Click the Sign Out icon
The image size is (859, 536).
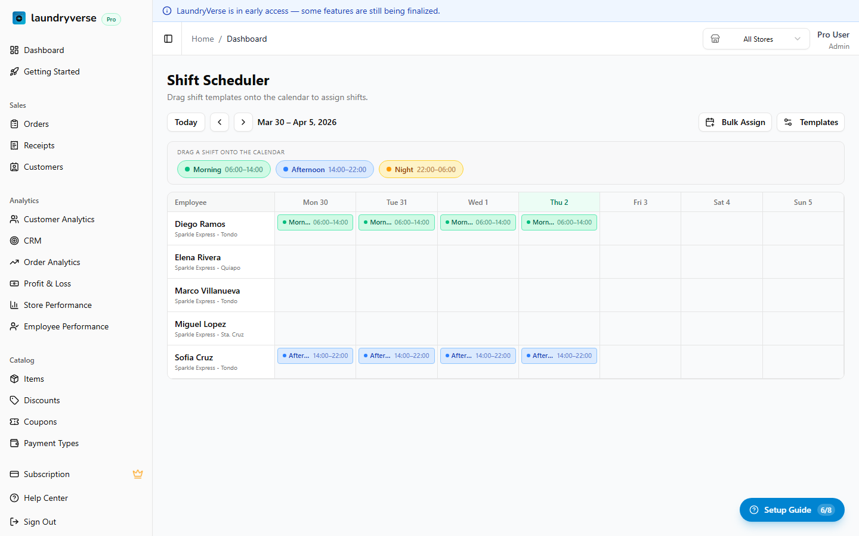[14, 522]
